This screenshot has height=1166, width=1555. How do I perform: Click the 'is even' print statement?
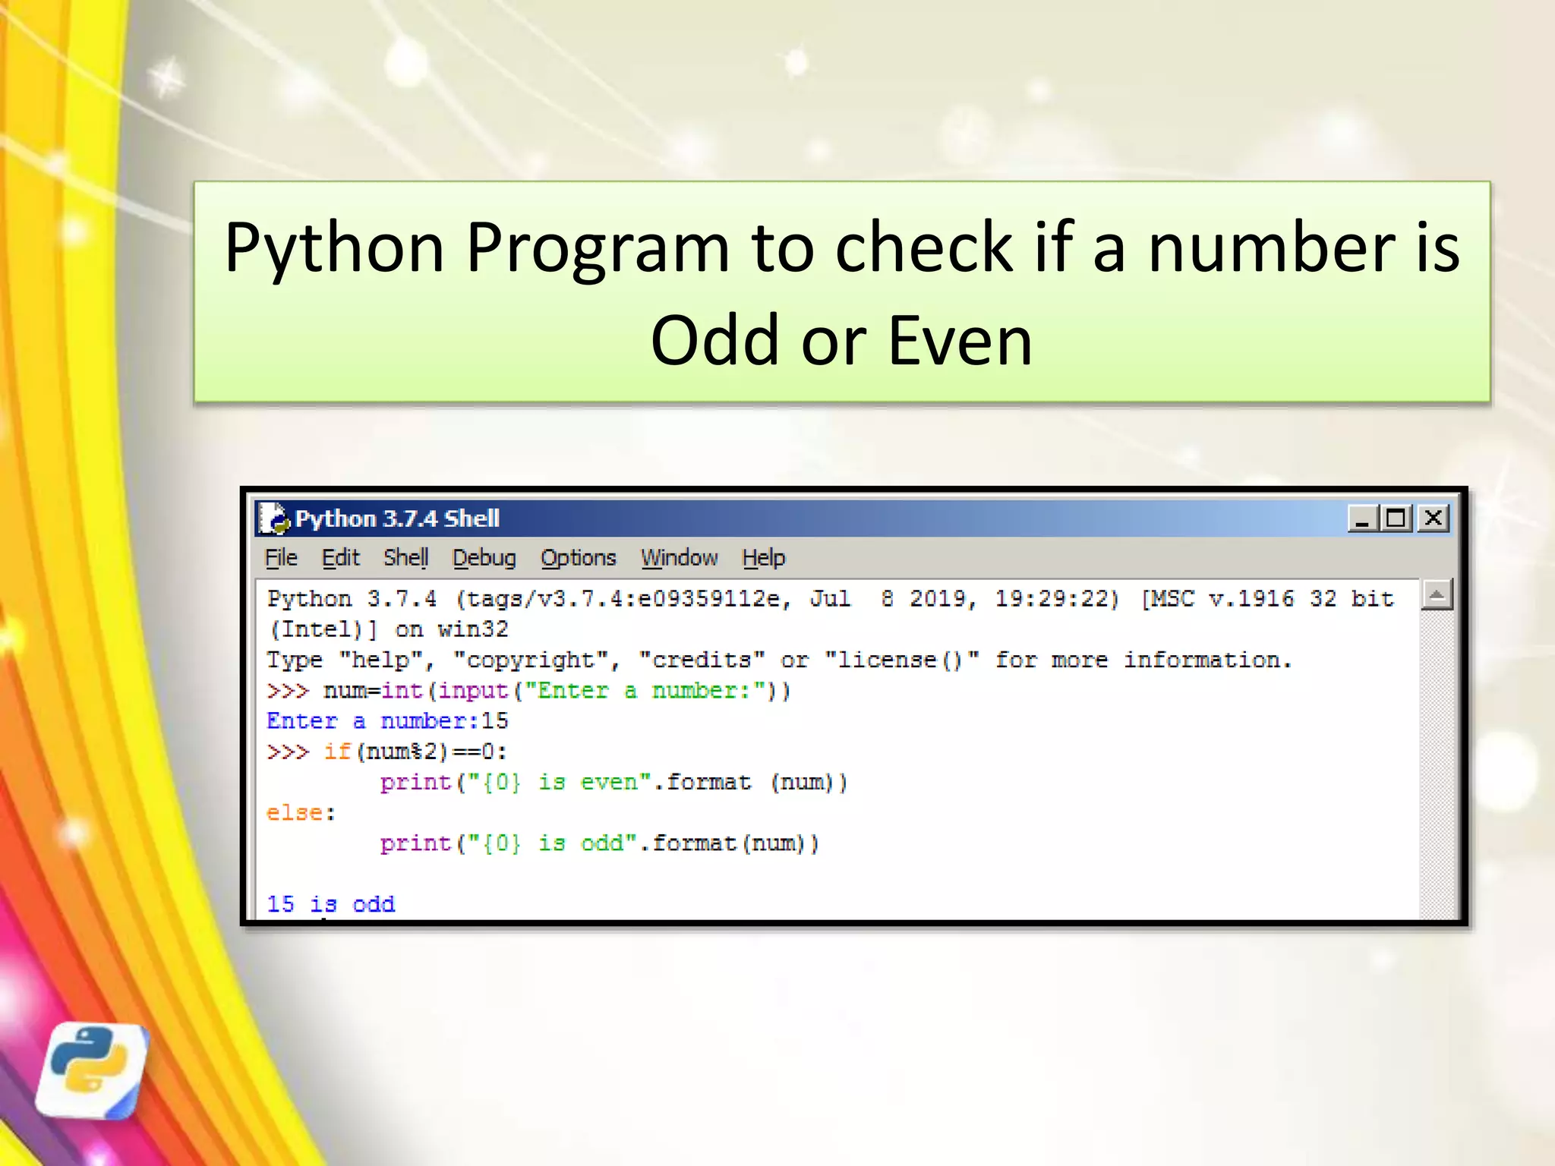[x=613, y=782]
